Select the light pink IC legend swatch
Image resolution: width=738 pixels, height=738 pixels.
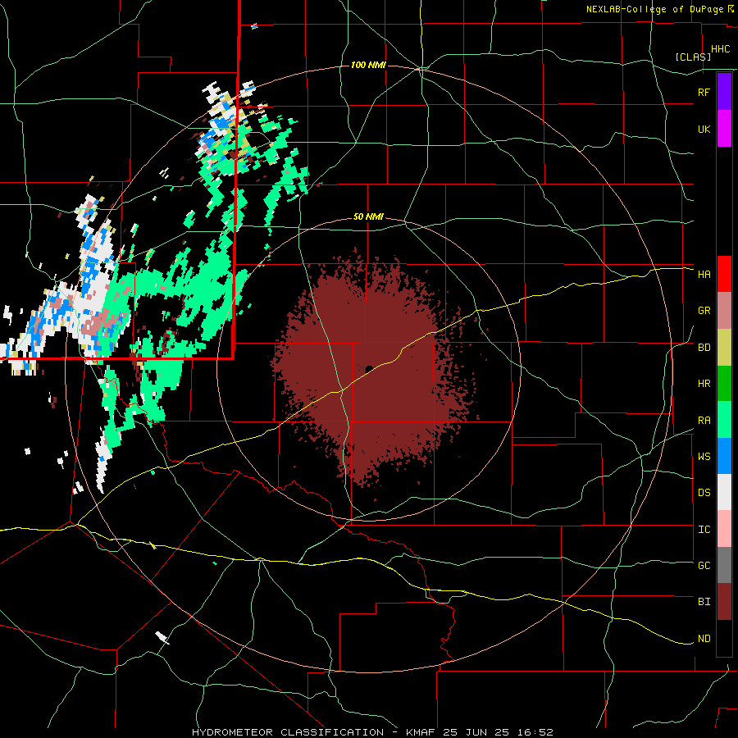point(724,529)
